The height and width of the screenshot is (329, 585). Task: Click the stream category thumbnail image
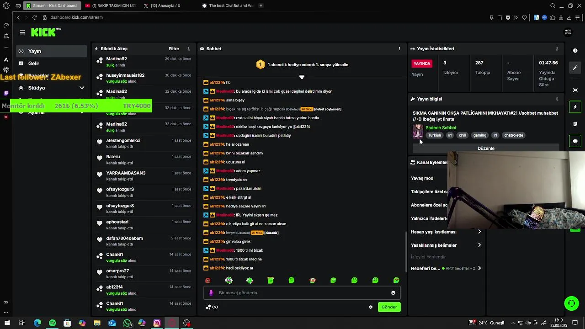[x=418, y=132]
